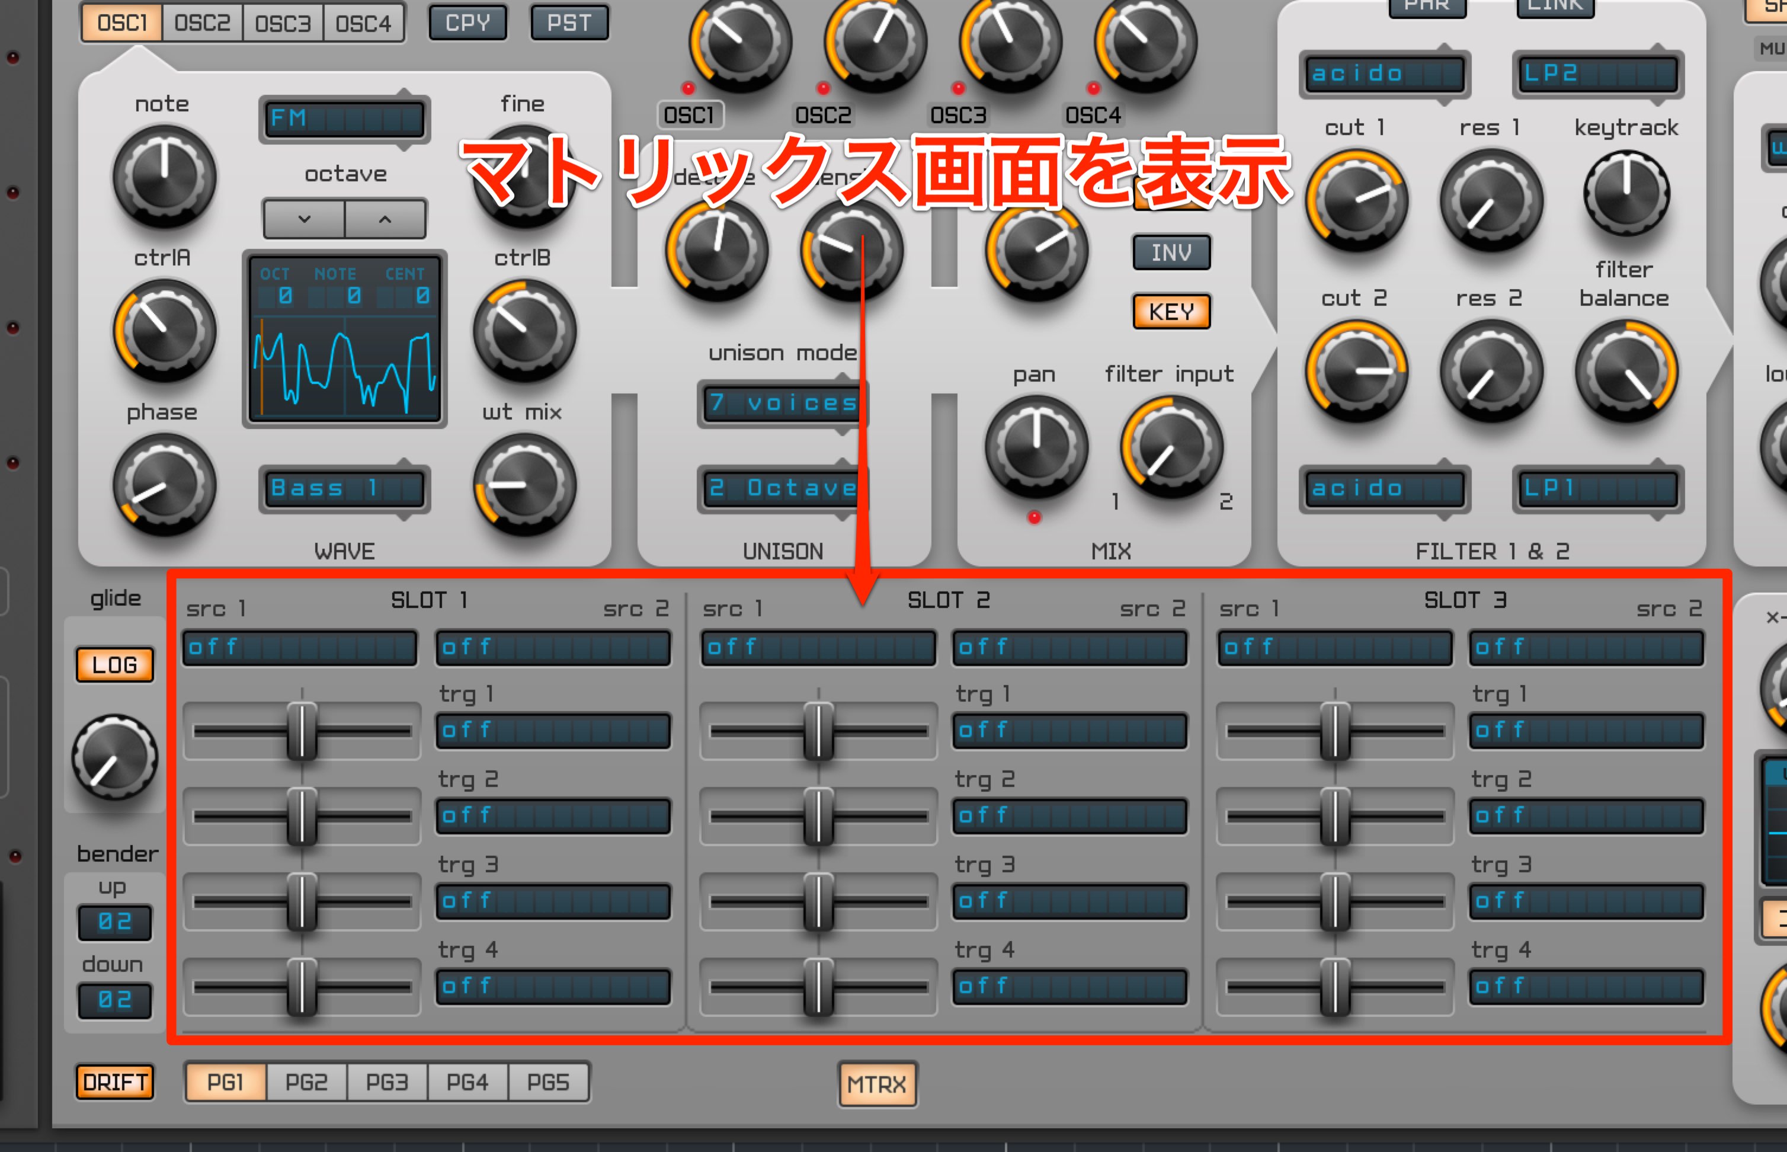Click the keytrack knob
The image size is (1787, 1152).
pyautogui.click(x=1626, y=193)
